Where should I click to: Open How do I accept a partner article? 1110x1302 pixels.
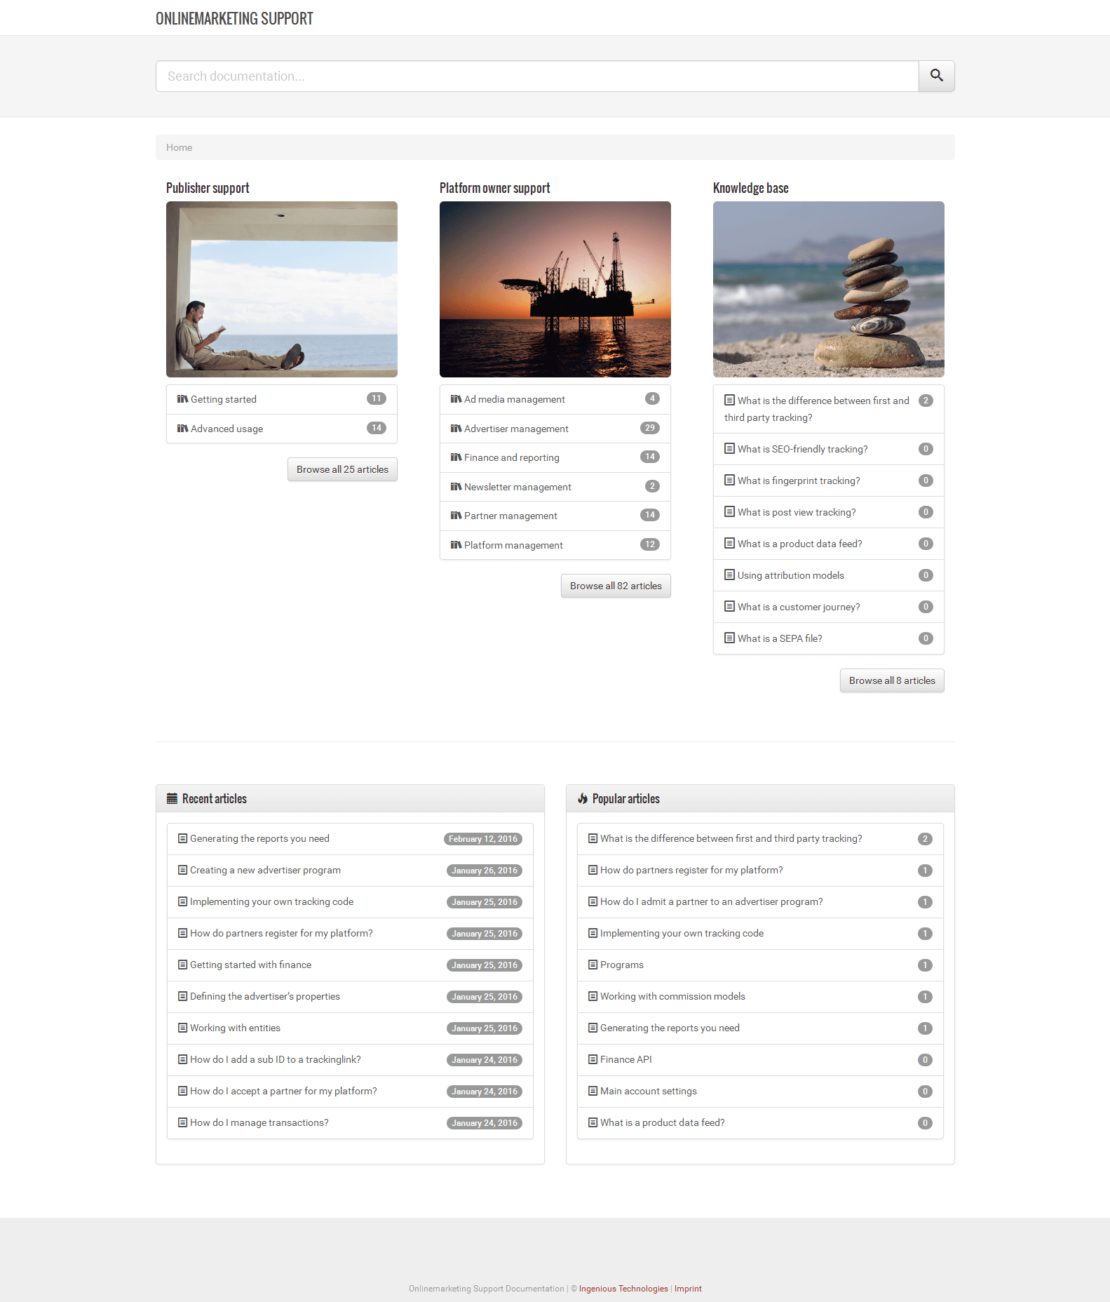coord(350,1091)
